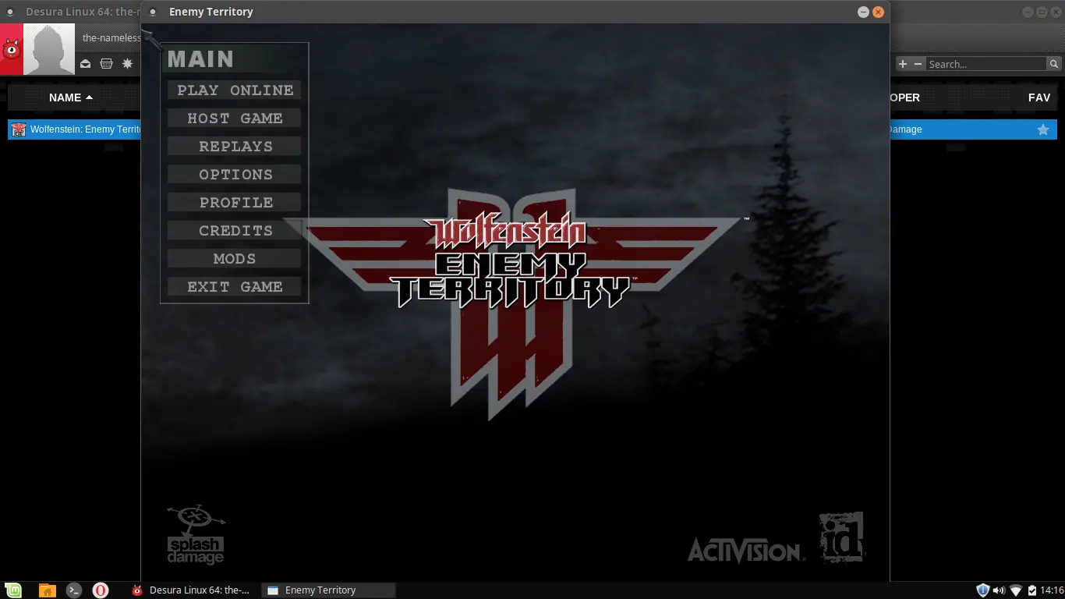Open Desura window menu button in title bar
1065x599 pixels.
click(x=9, y=12)
